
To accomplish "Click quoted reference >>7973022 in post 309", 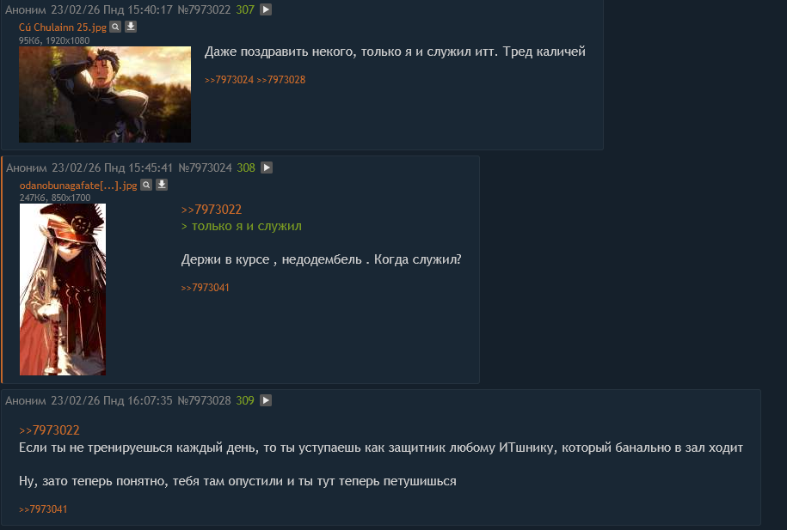I will (49, 430).
